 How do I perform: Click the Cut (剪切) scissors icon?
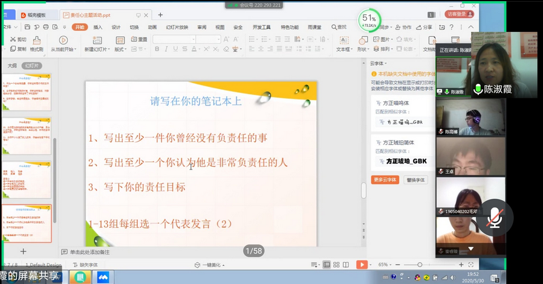12,39
